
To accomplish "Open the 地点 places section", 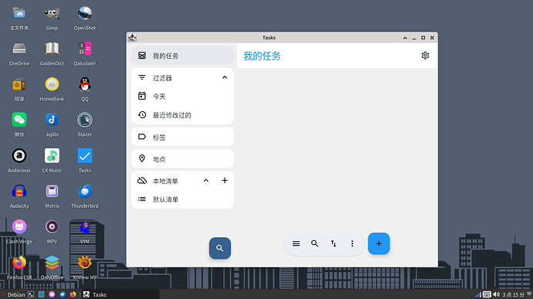I will pos(182,158).
